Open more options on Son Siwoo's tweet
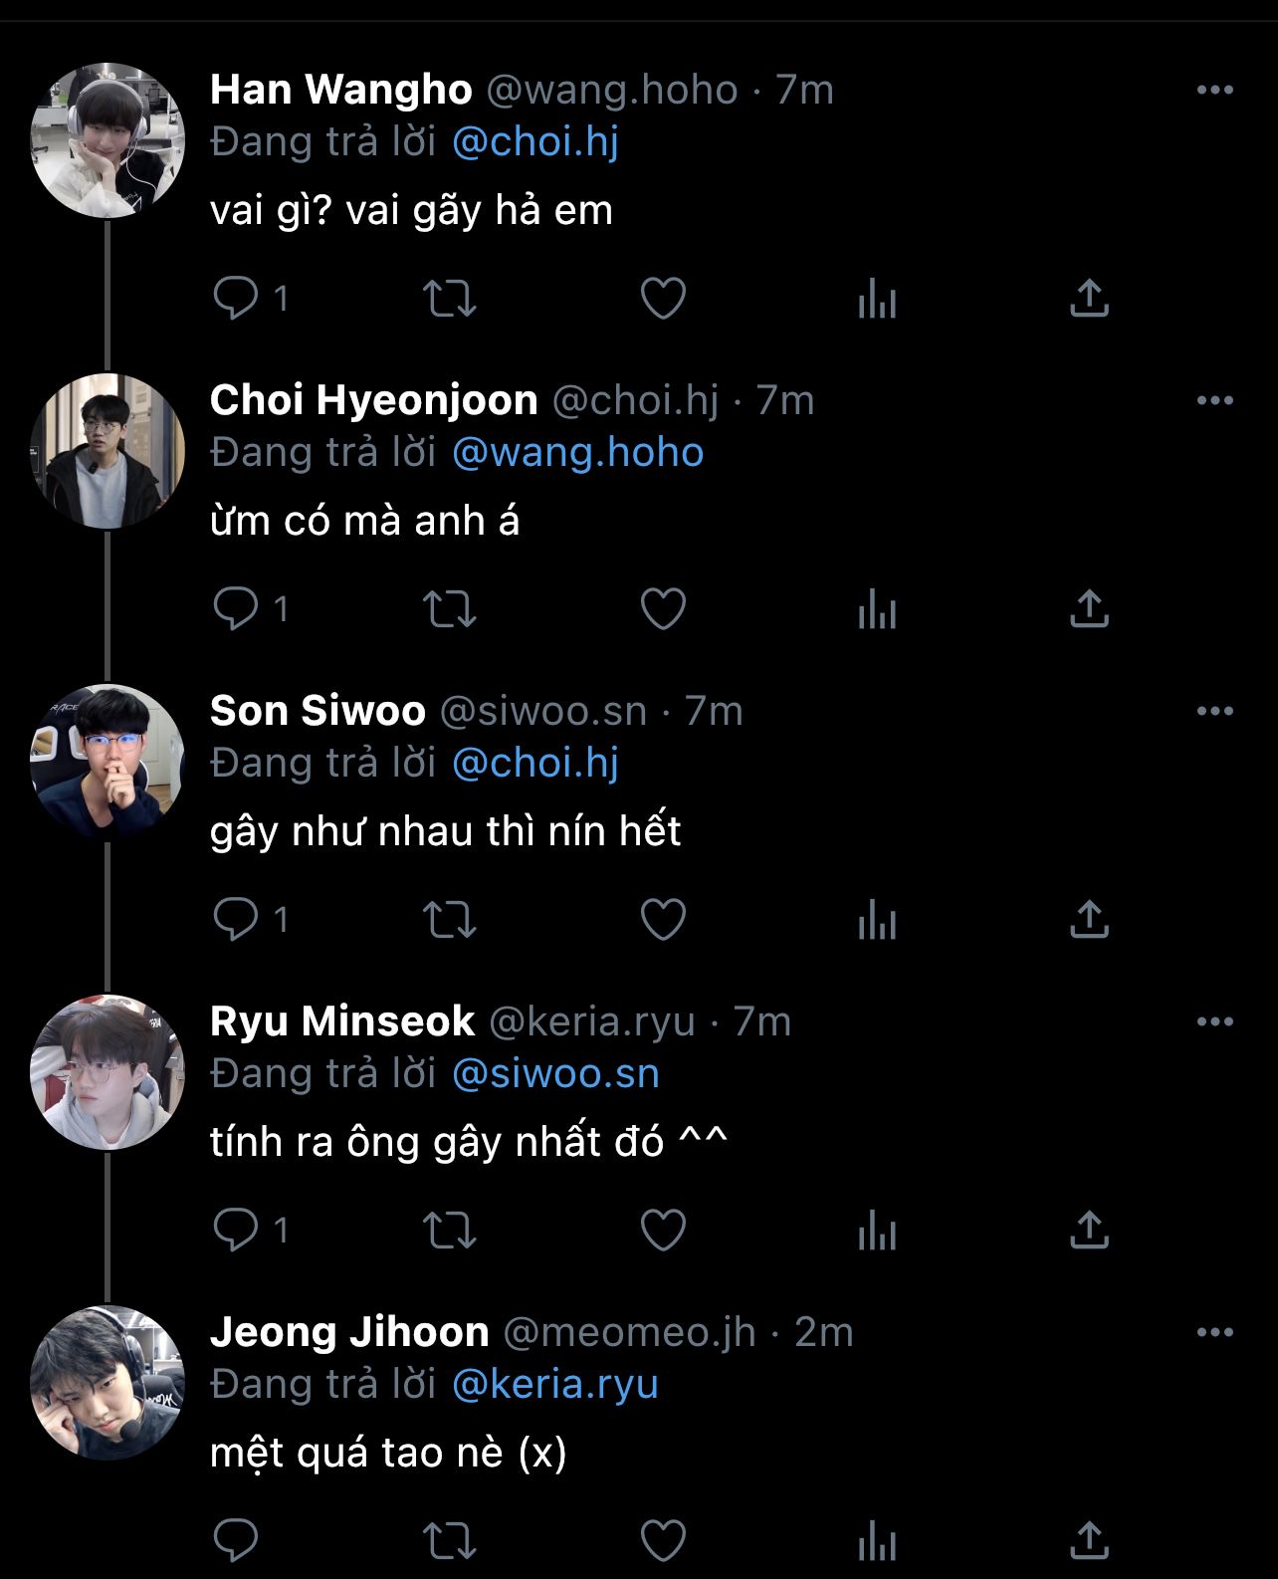The height and width of the screenshot is (1579, 1278). coord(1214,711)
